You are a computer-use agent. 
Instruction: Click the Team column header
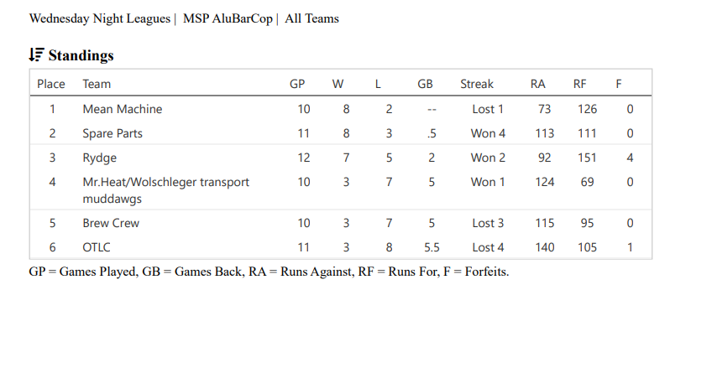97,84
